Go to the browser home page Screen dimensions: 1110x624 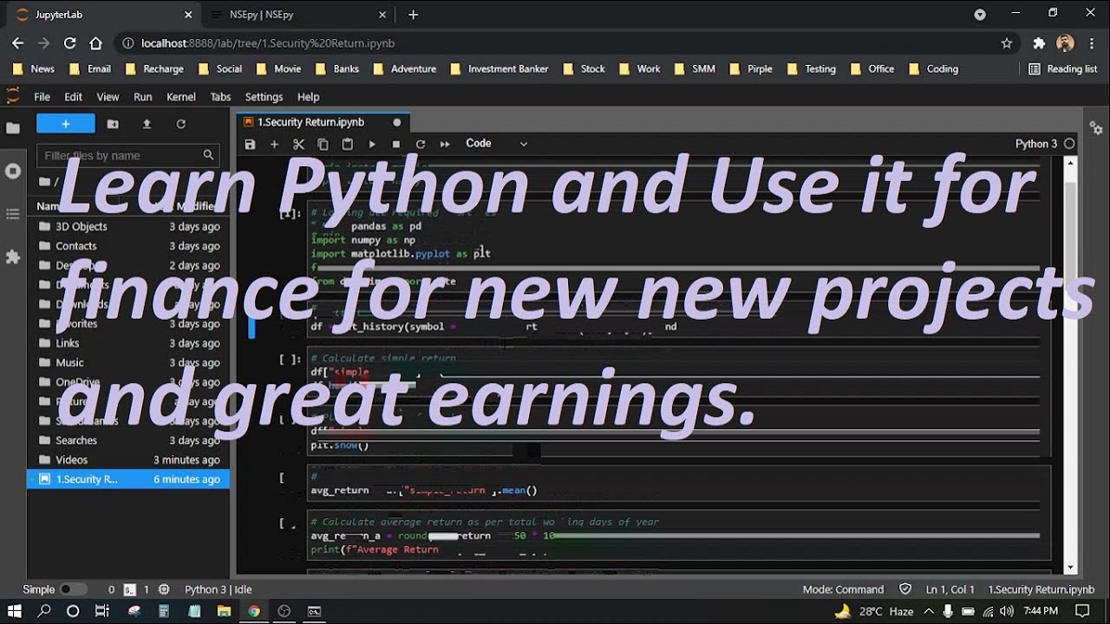pyautogui.click(x=96, y=43)
